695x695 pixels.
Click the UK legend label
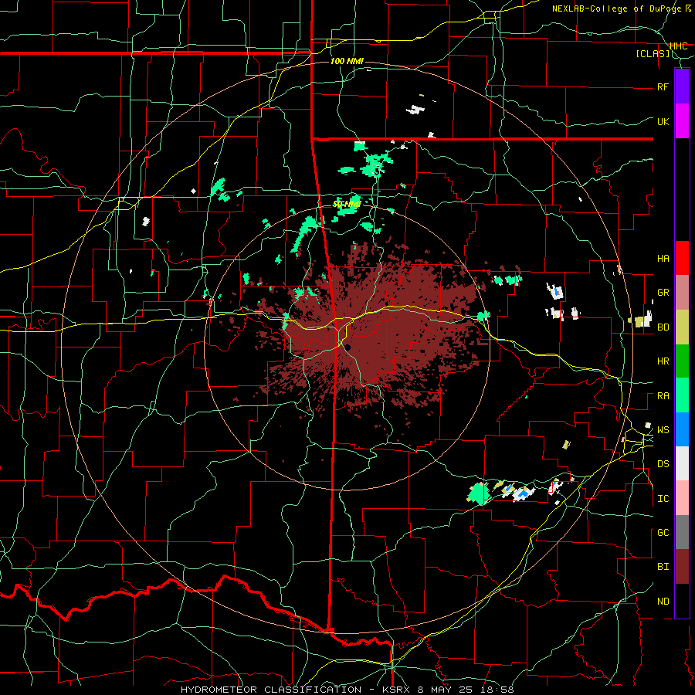[663, 121]
